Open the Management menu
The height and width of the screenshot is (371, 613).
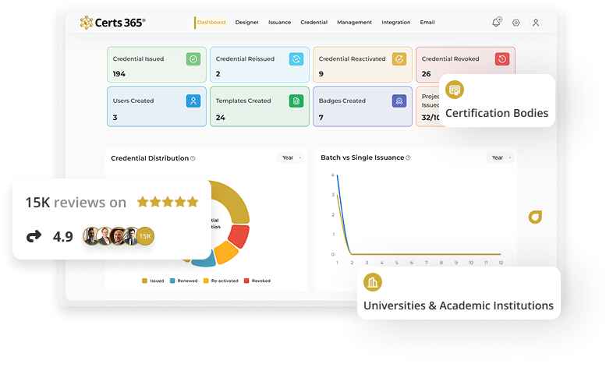[355, 23]
